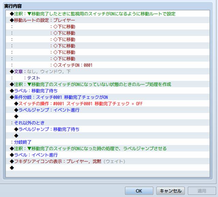Click the OK button
This screenshot has height=197, width=218.
(139, 191)
